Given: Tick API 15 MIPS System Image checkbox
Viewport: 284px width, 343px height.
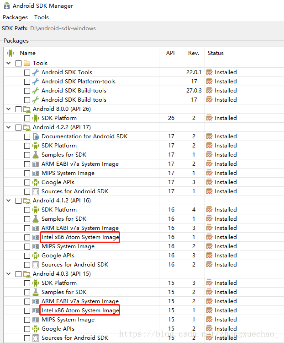Looking at the screenshot, I should click(27, 320).
